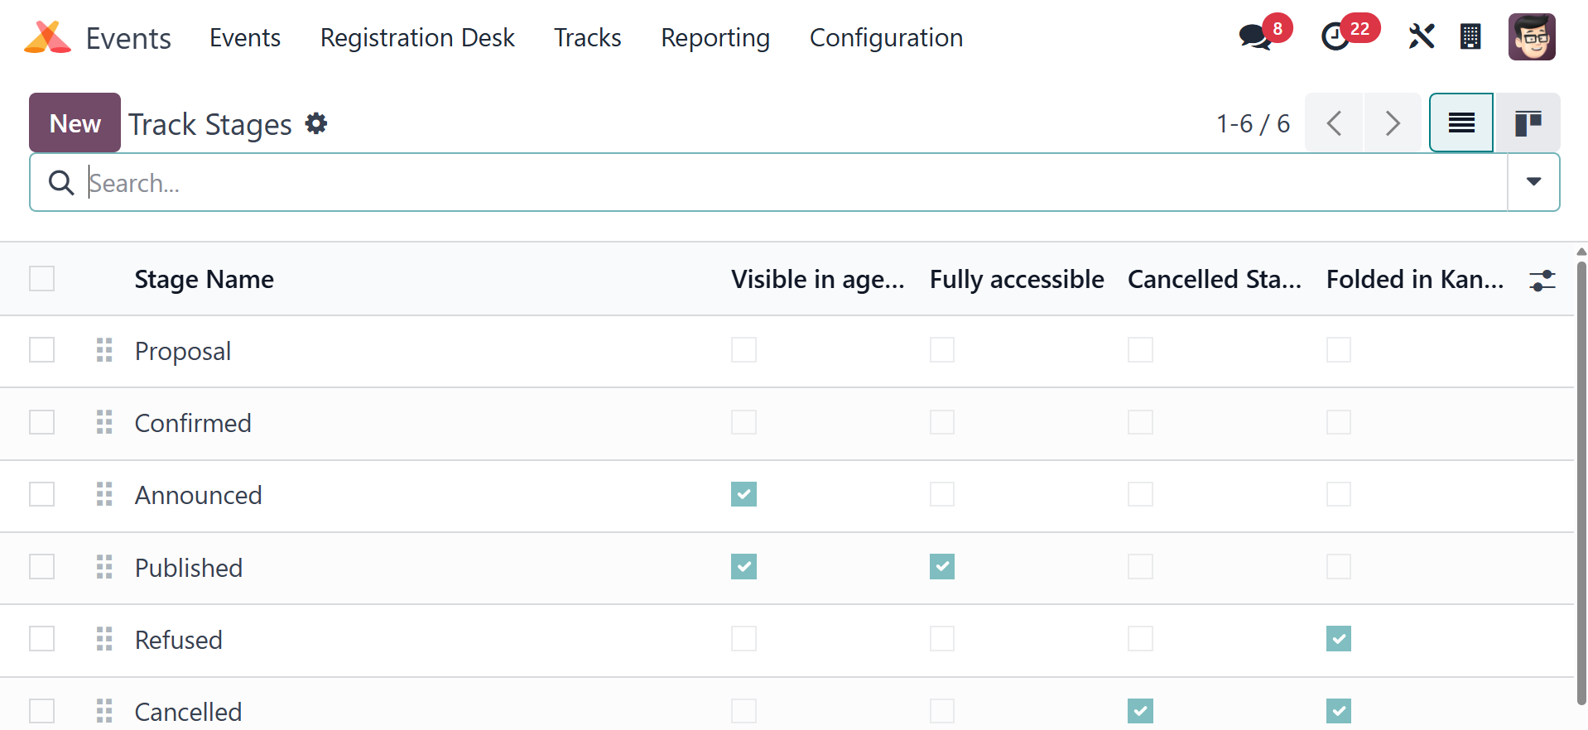Viewport: 1588px width, 730px height.
Task: Toggle Fully accessible for Published
Action: [x=941, y=567]
